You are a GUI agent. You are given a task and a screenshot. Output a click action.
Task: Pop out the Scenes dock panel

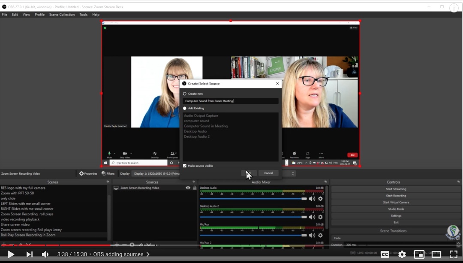pyautogui.click(x=108, y=182)
